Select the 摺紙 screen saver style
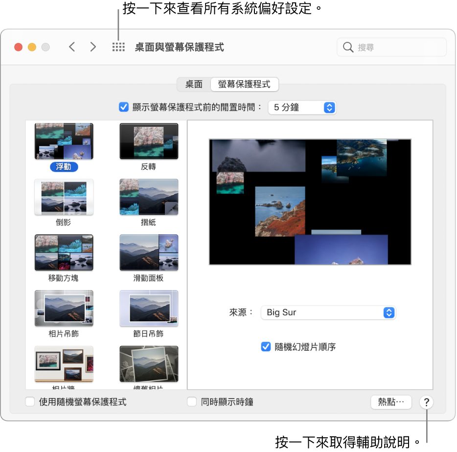This screenshot has height=452, width=457. click(149, 197)
